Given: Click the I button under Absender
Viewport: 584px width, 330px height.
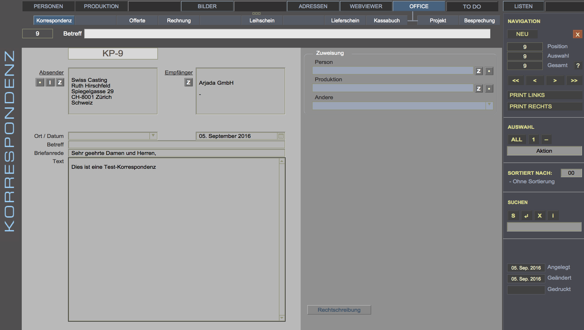Looking at the screenshot, I should pos(50,82).
